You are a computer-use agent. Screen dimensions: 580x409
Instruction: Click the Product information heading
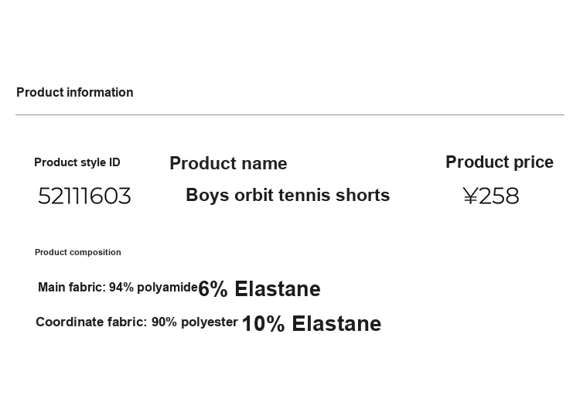(x=75, y=93)
